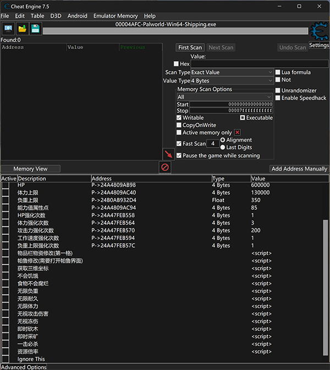330x370 pixels.
Task: Select the Alignment radio button
Action: coord(223,140)
